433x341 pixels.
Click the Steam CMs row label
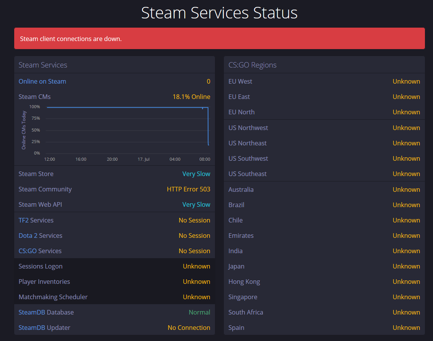click(x=35, y=97)
